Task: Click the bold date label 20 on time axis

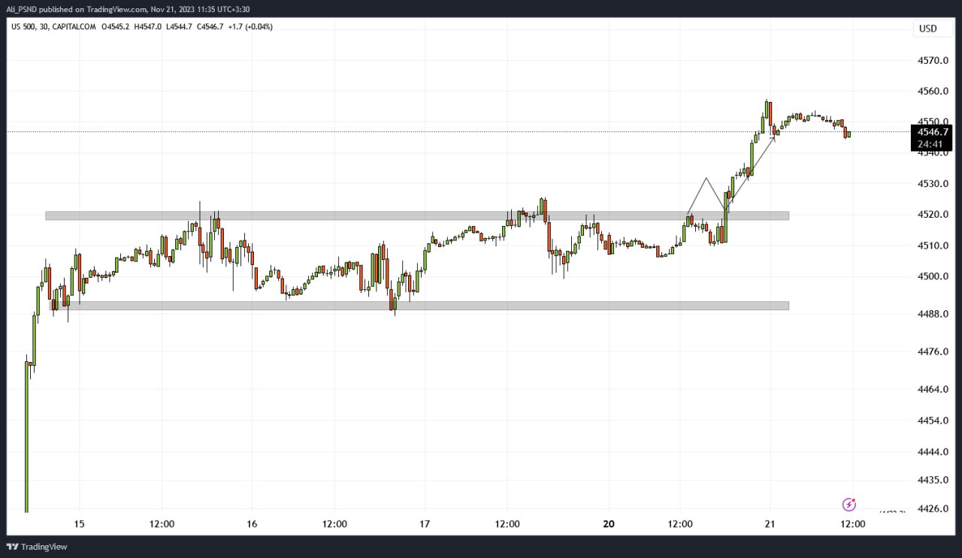Action: [608, 524]
